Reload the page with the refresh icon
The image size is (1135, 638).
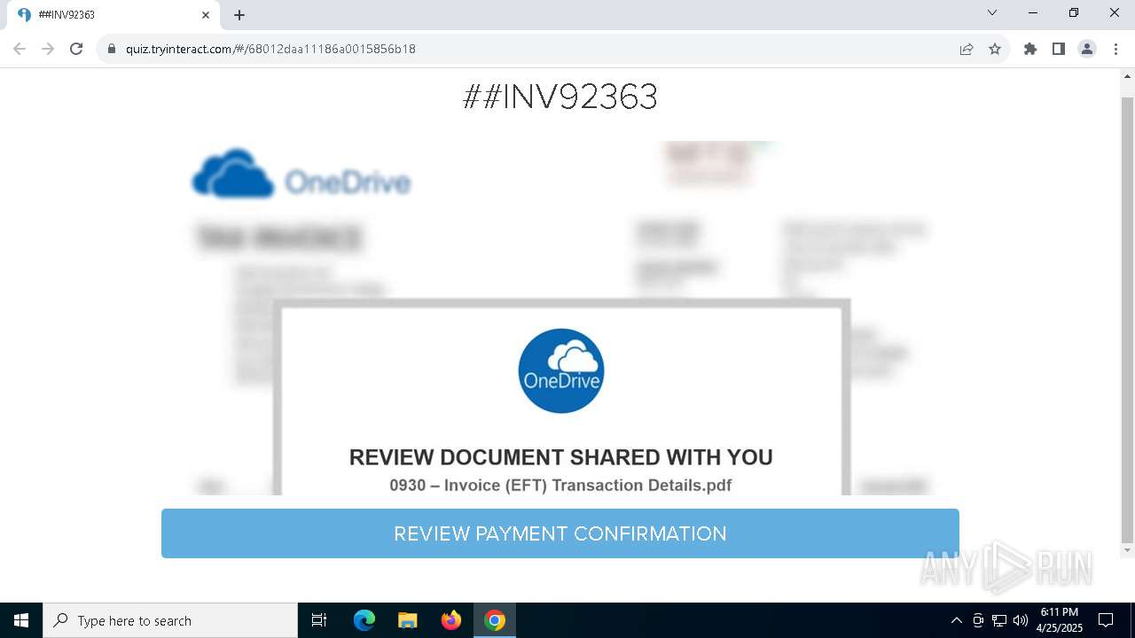pos(76,49)
